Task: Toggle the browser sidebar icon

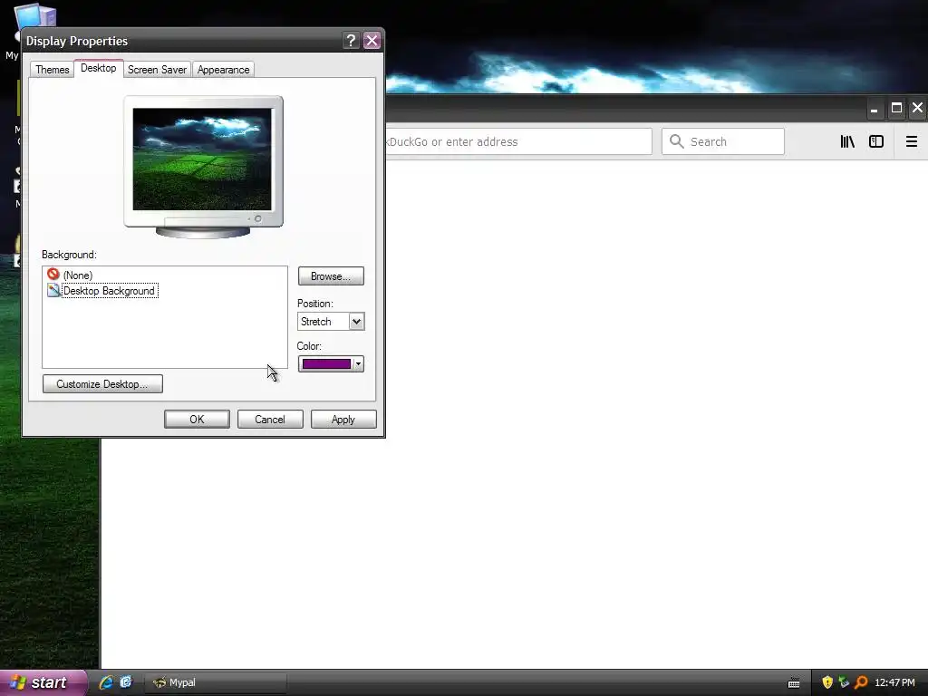Action: point(876,141)
